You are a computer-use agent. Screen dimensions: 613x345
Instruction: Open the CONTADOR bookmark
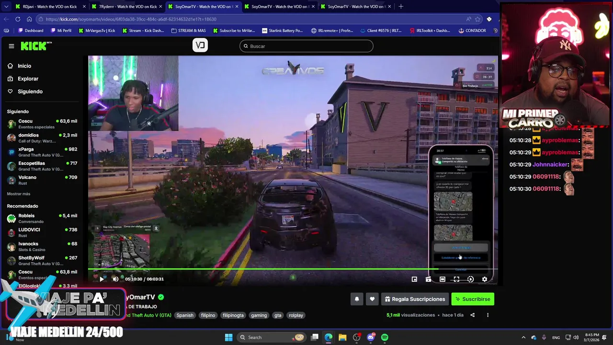[x=473, y=30]
